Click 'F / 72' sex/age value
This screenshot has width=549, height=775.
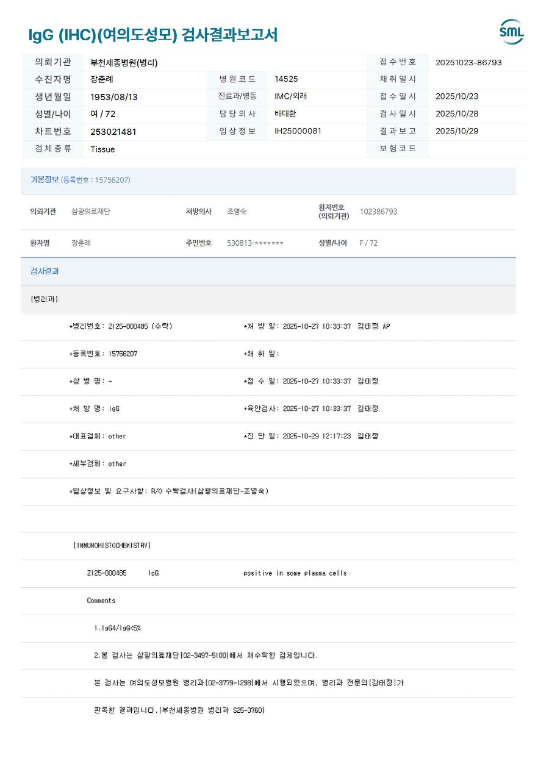click(368, 243)
